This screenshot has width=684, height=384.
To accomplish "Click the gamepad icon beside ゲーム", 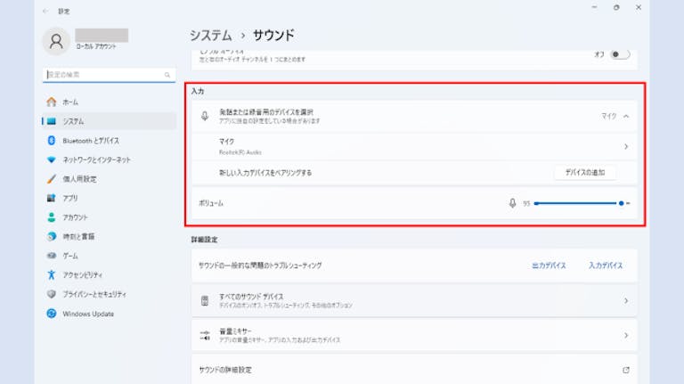I will (x=52, y=256).
